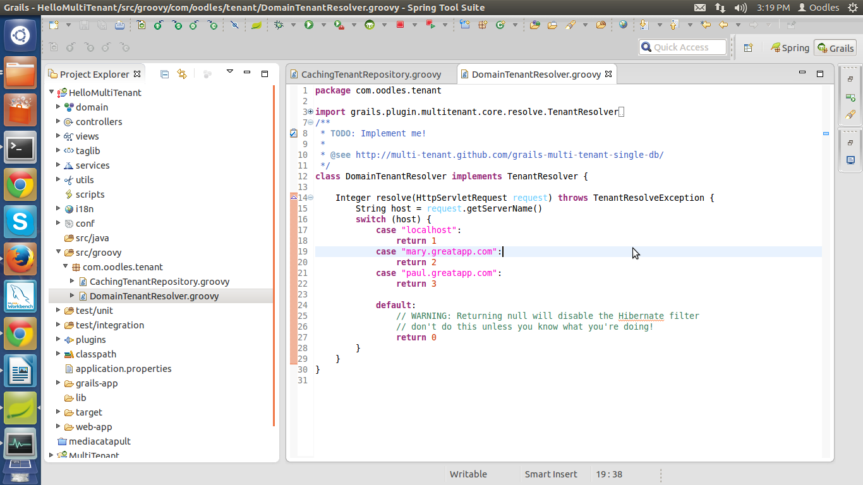
Task: Toggle fold on the resolve method at line 14
Action: point(310,198)
